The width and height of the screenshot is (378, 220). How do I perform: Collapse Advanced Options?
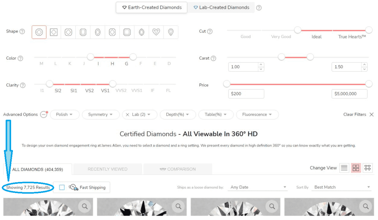click(44, 114)
